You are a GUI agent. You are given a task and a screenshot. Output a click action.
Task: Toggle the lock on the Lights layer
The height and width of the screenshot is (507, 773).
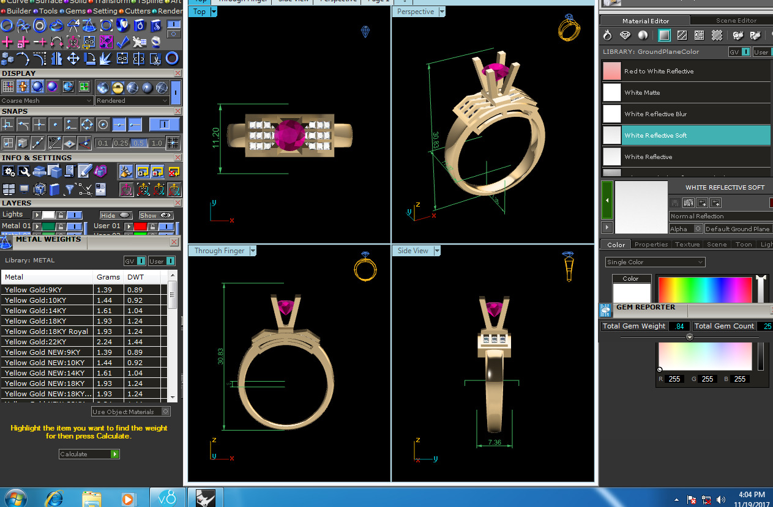tap(61, 215)
